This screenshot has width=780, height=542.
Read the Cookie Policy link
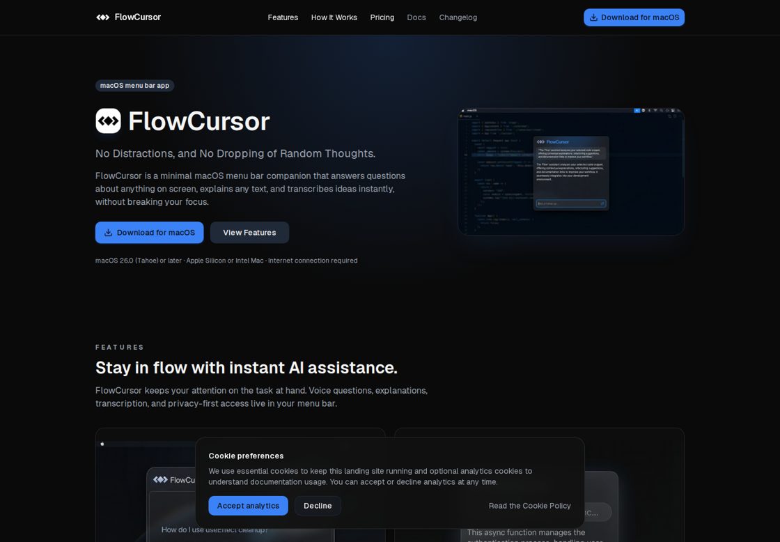point(529,506)
